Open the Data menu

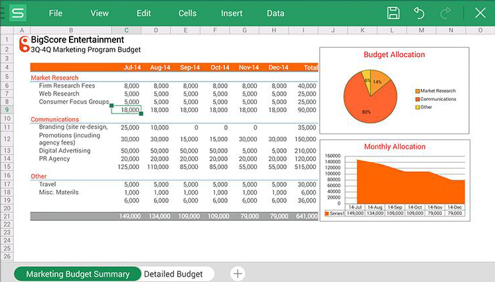pos(275,13)
